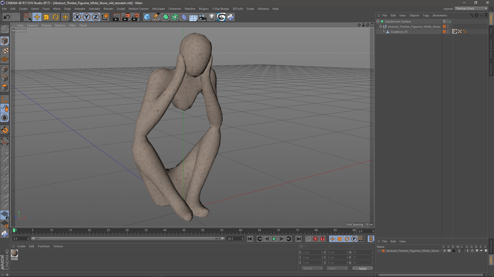This screenshot has height=277, width=494.
Task: Toggle Subdivision Surface enable checkmark
Action: pos(450,22)
